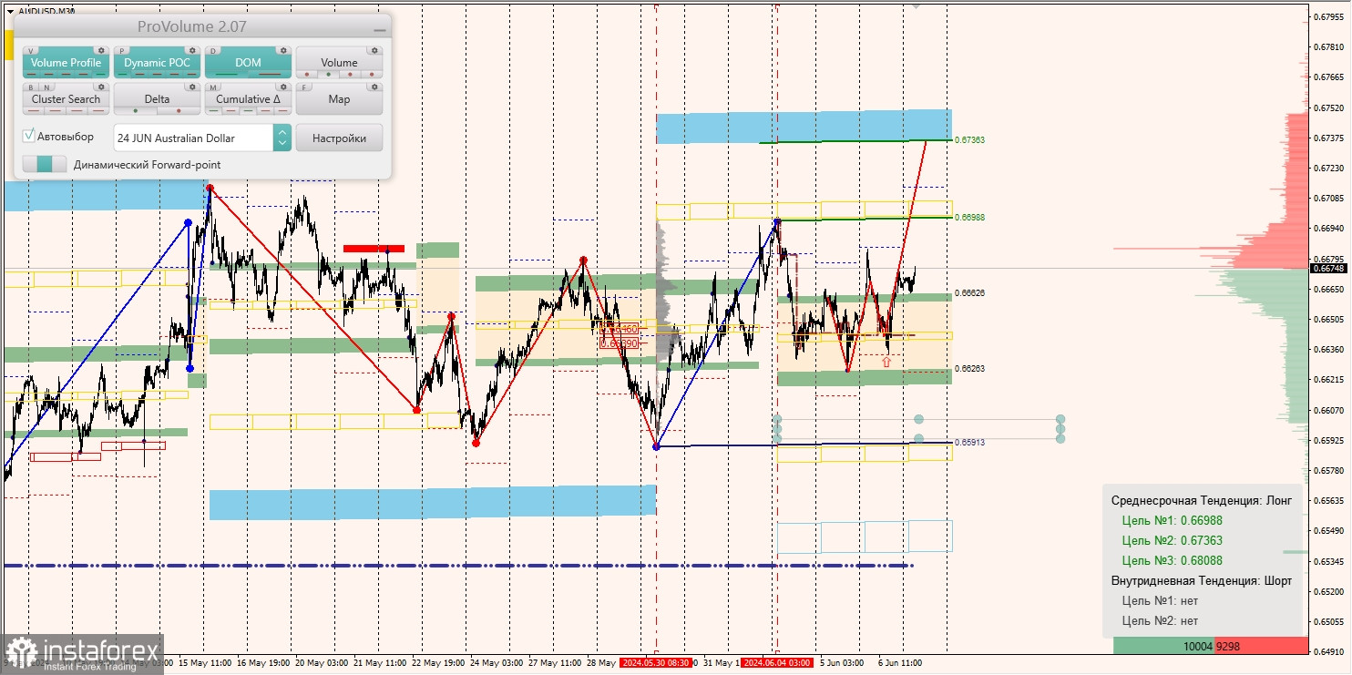Image resolution: width=1352 pixels, height=675 pixels.
Task: Click the M hotkey tag on Cumulative Δ
Action: click(214, 87)
